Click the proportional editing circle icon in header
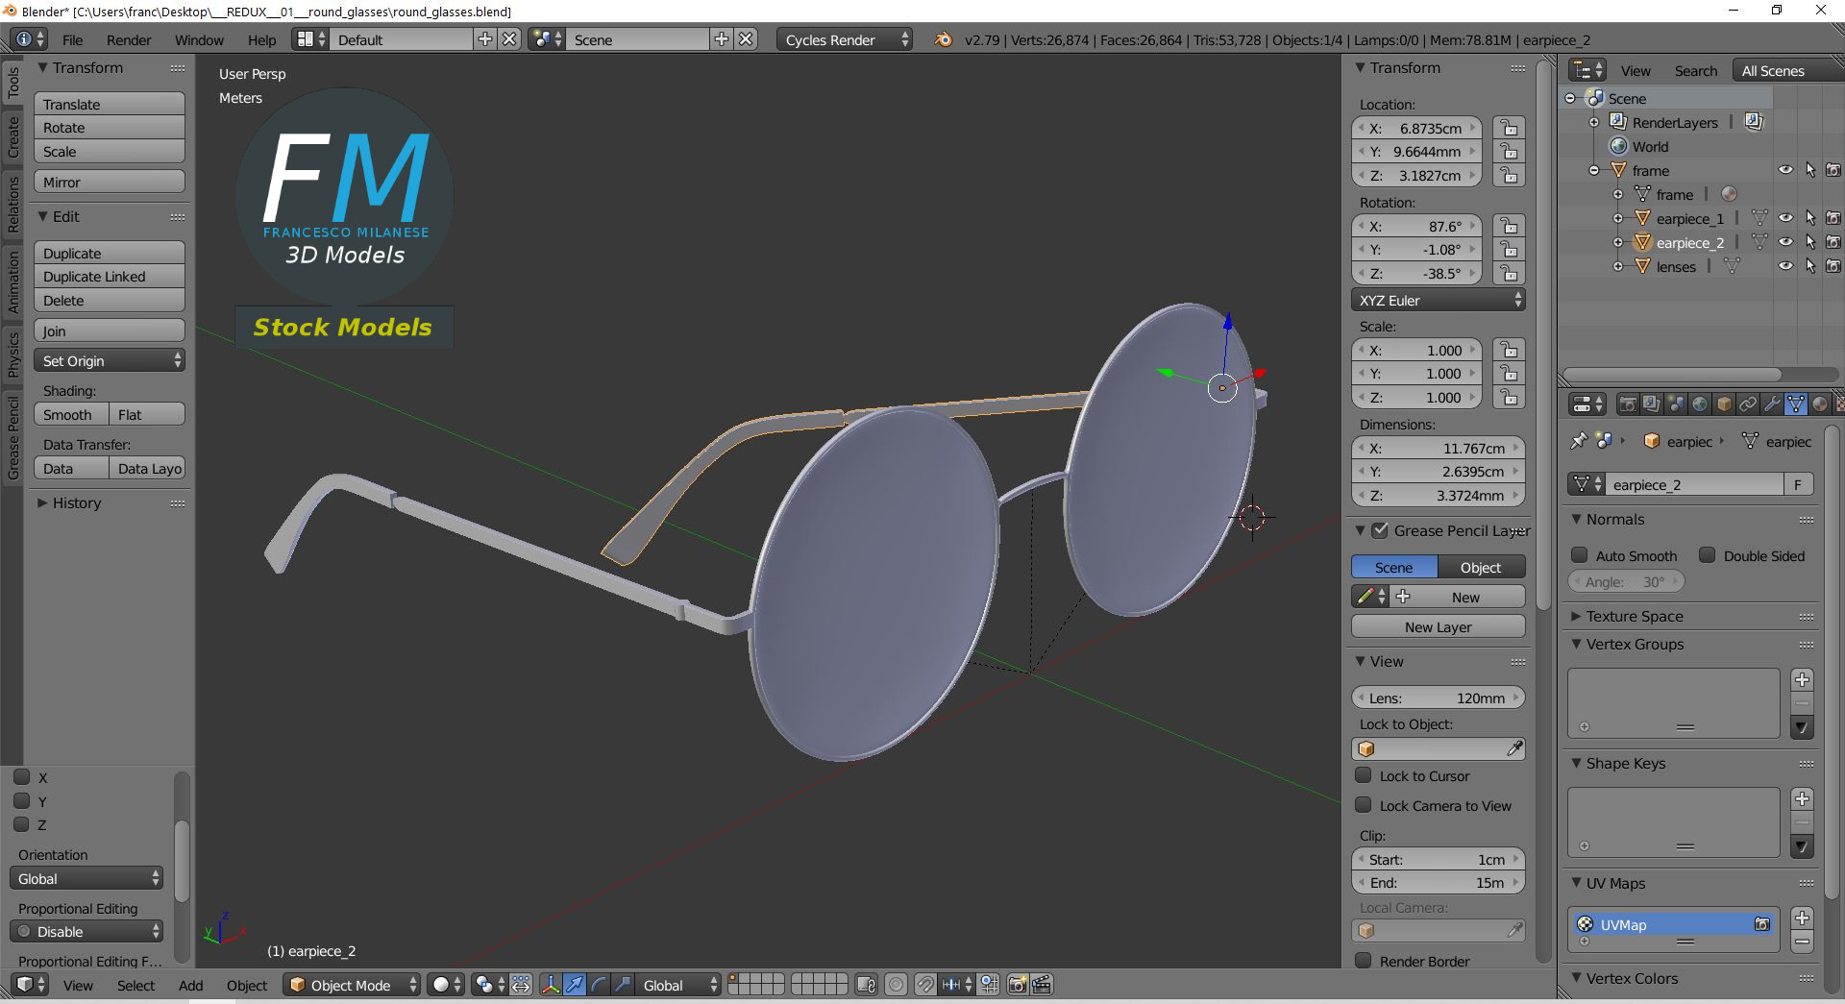 [896, 985]
